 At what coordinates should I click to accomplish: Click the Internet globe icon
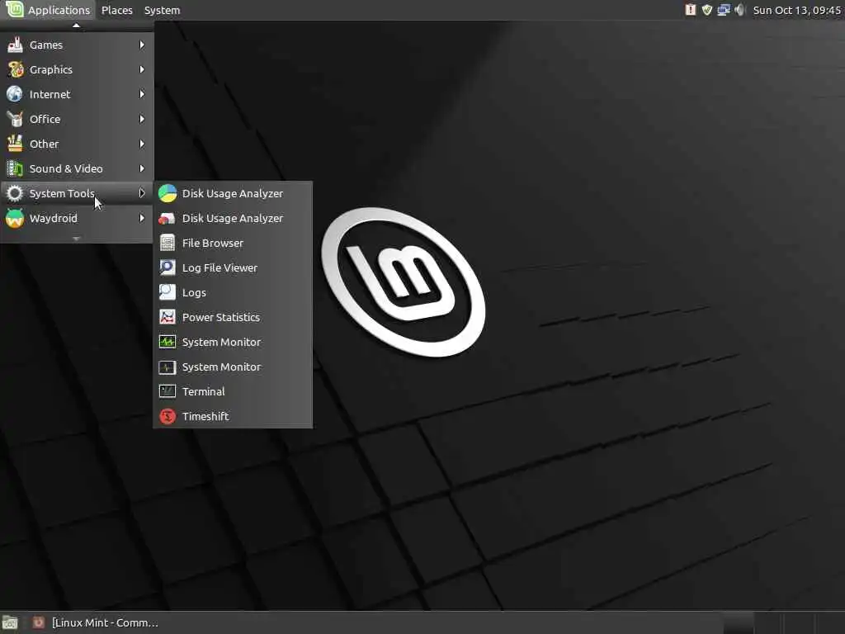point(15,94)
